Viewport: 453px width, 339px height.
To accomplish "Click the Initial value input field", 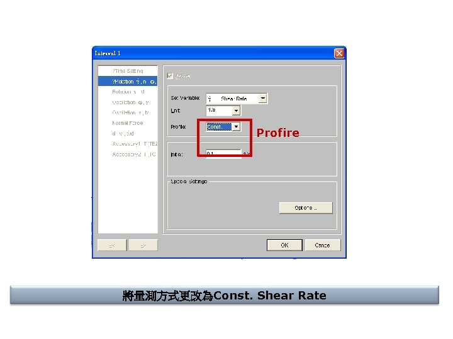I will [x=223, y=154].
